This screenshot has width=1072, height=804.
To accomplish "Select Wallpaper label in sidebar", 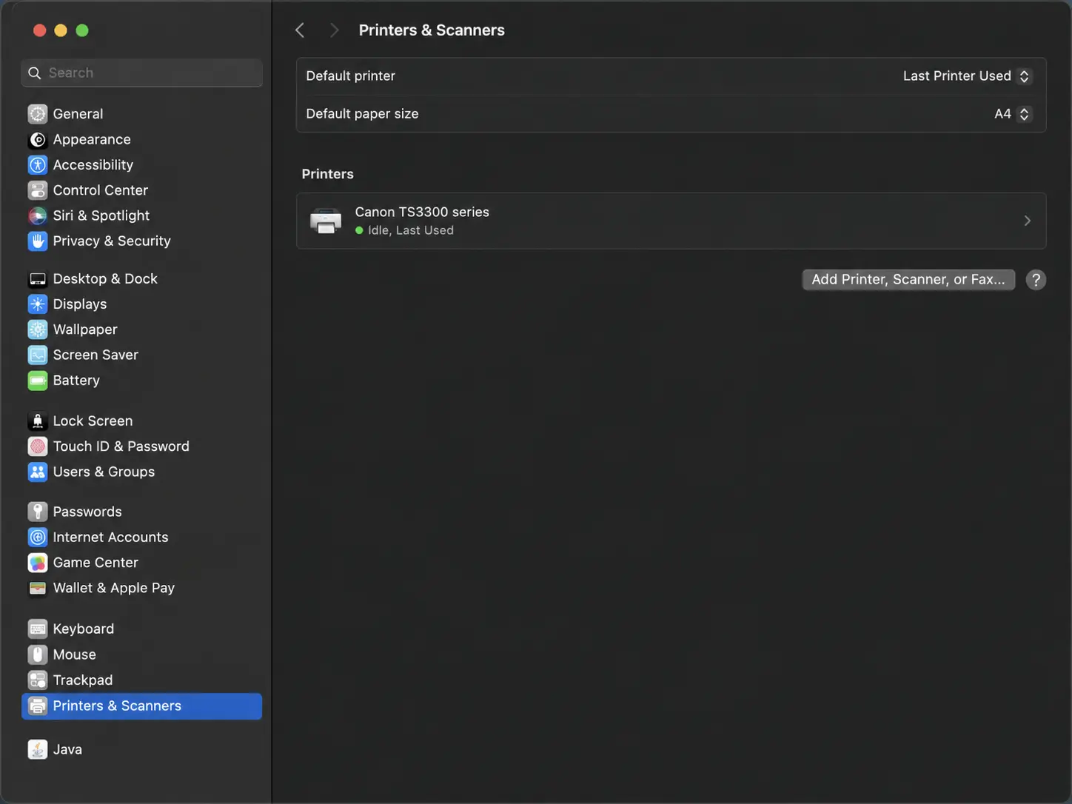I will pyautogui.click(x=85, y=329).
